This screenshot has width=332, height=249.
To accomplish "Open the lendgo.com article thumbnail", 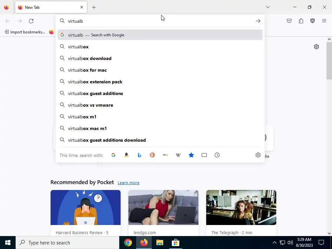I will [x=163, y=207].
